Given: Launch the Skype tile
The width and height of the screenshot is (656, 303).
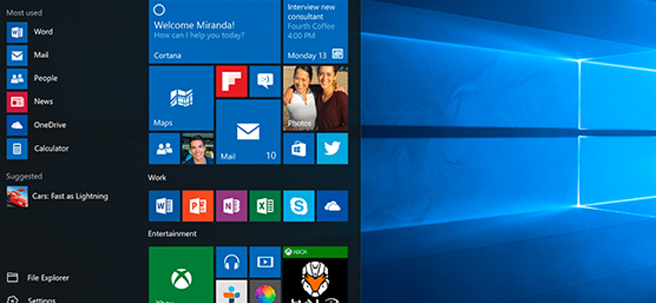Looking at the screenshot, I should click(x=298, y=206).
